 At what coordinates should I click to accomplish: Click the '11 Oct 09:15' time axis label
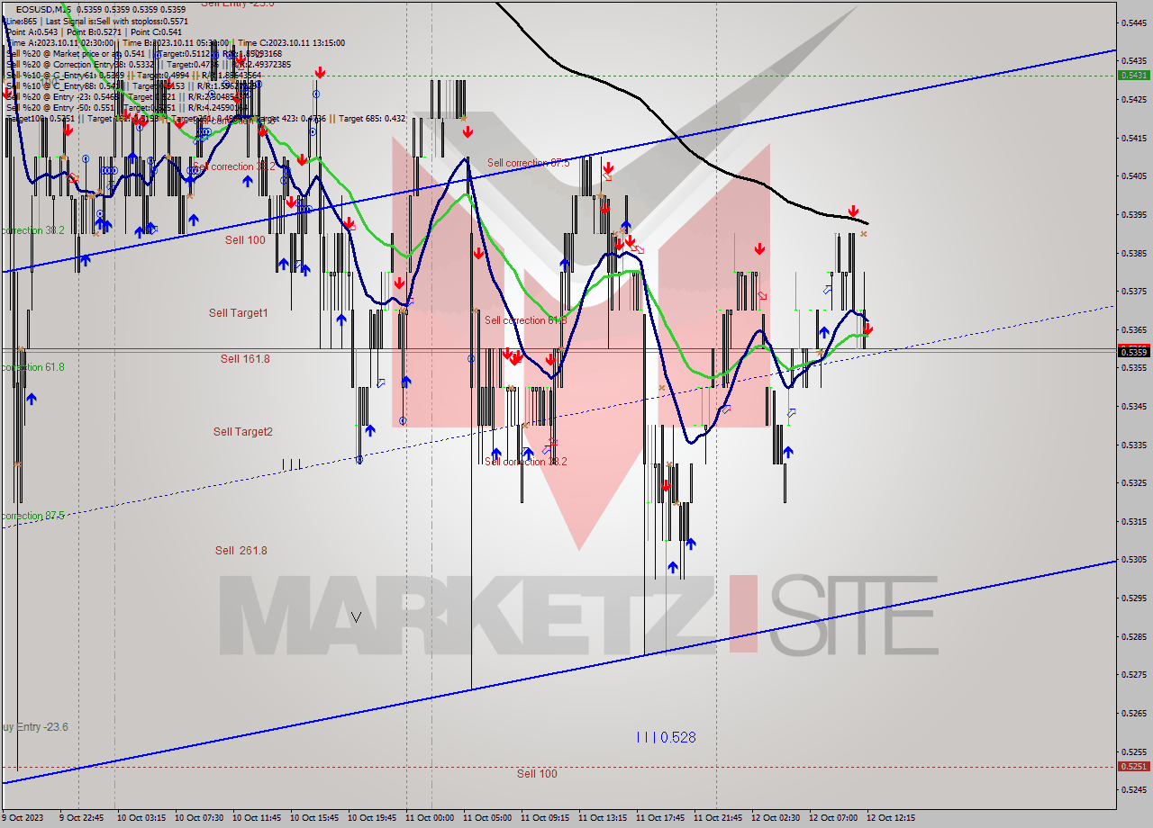click(x=544, y=818)
